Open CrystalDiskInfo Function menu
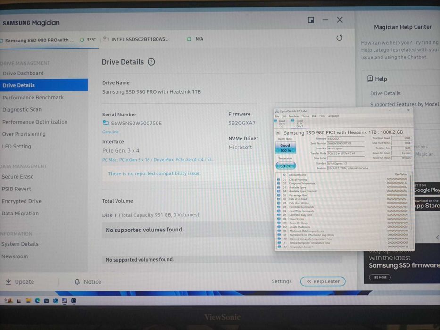The height and width of the screenshot is (330, 440). click(x=293, y=116)
